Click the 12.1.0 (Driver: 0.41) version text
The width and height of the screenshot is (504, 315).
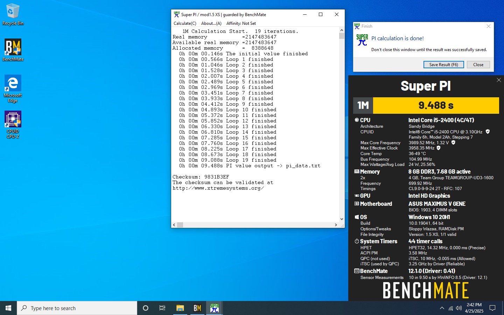[432, 271]
